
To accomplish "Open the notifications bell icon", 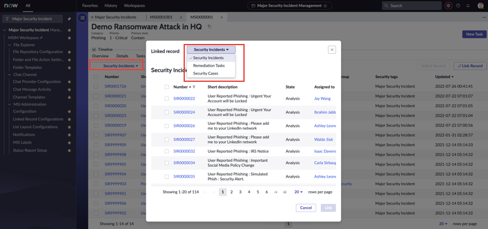I will pos(468,5).
